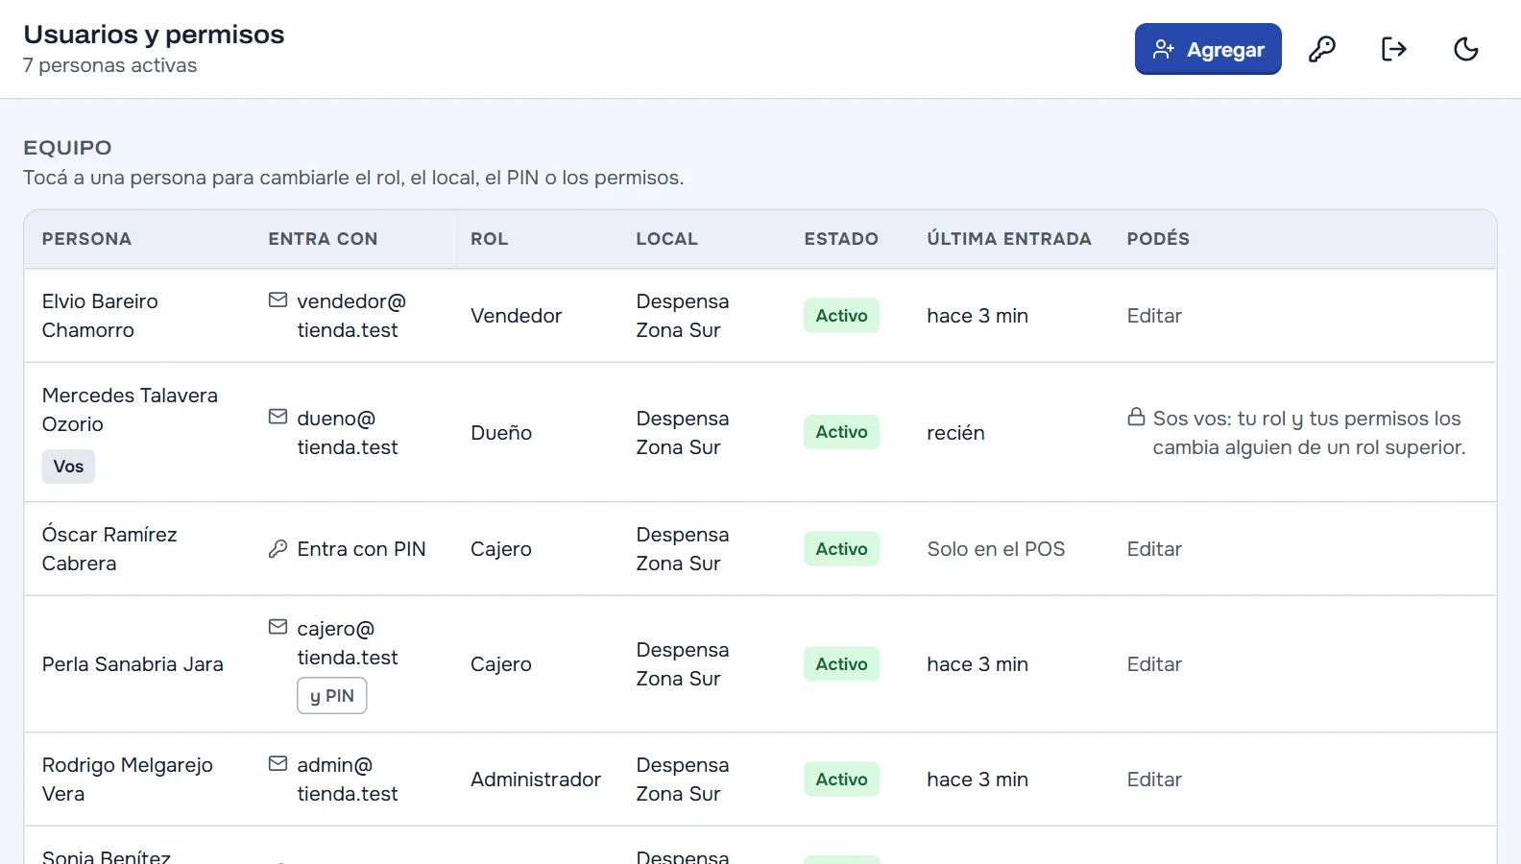Click the '7 personas activas' subtitle
This screenshot has width=1521, height=864.
click(109, 65)
